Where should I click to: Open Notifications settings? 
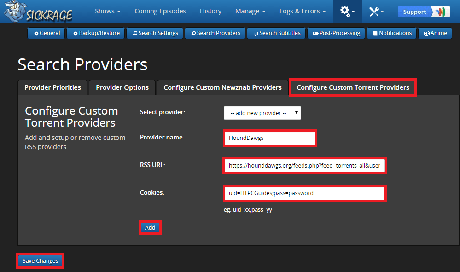coord(392,33)
